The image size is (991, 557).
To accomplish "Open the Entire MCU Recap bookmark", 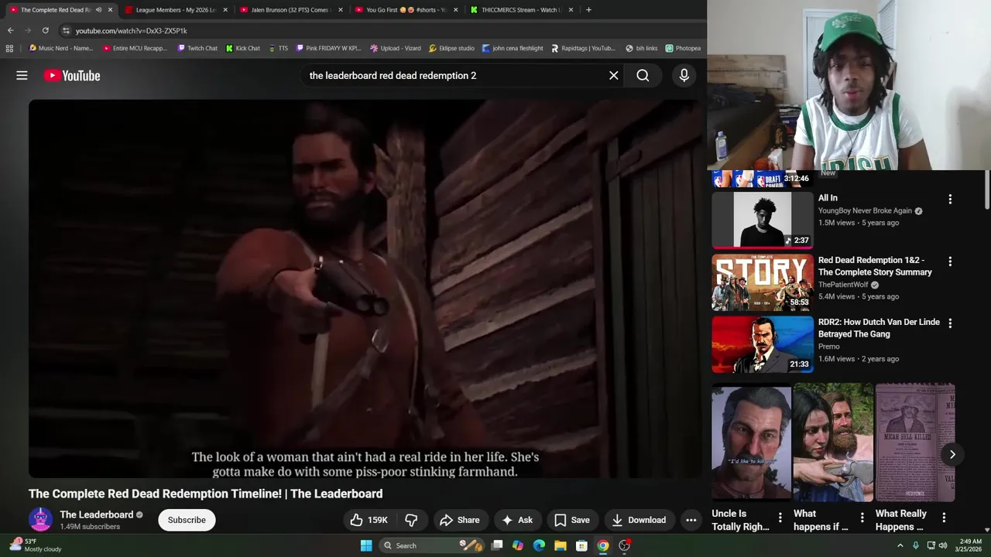I will tap(135, 48).
